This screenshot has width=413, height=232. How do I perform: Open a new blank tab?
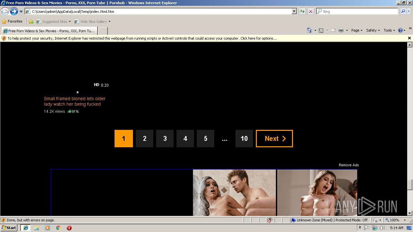(103, 31)
